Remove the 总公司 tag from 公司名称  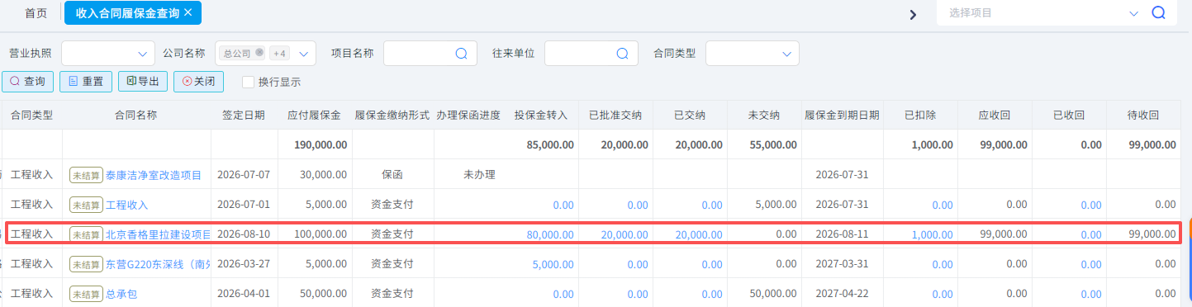coord(259,53)
